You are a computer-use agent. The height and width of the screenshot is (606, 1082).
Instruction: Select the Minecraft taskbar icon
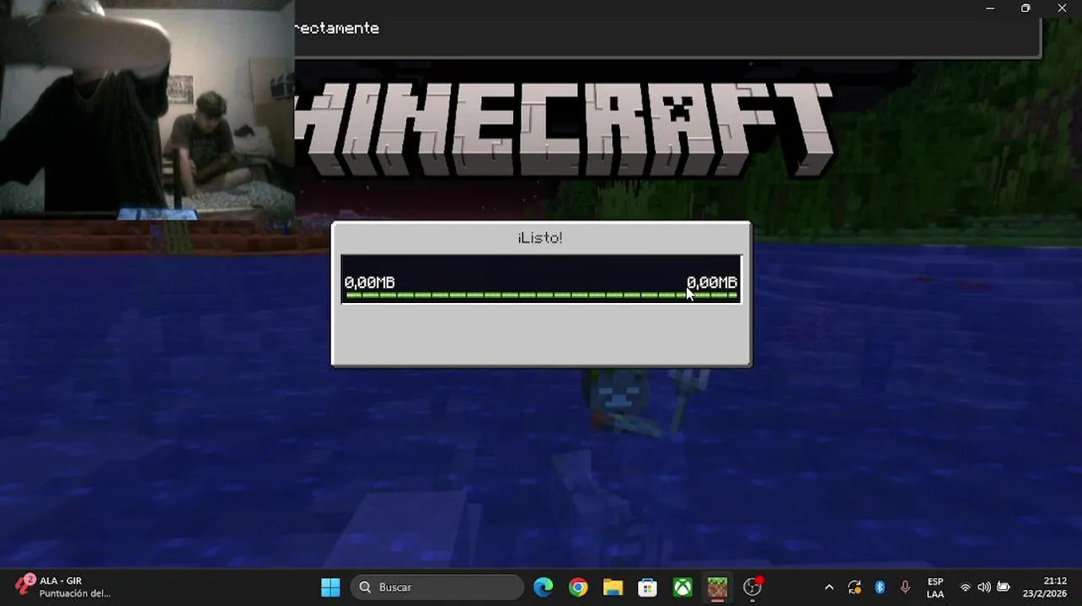point(717,587)
